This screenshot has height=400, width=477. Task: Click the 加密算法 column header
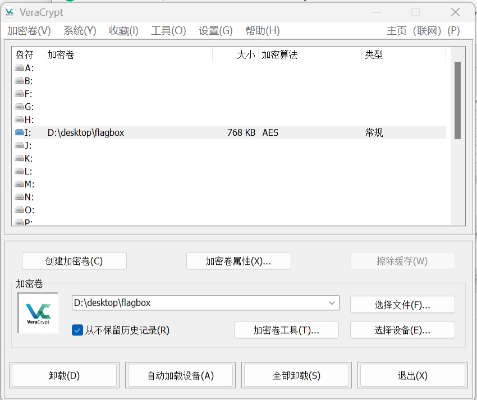(x=310, y=54)
